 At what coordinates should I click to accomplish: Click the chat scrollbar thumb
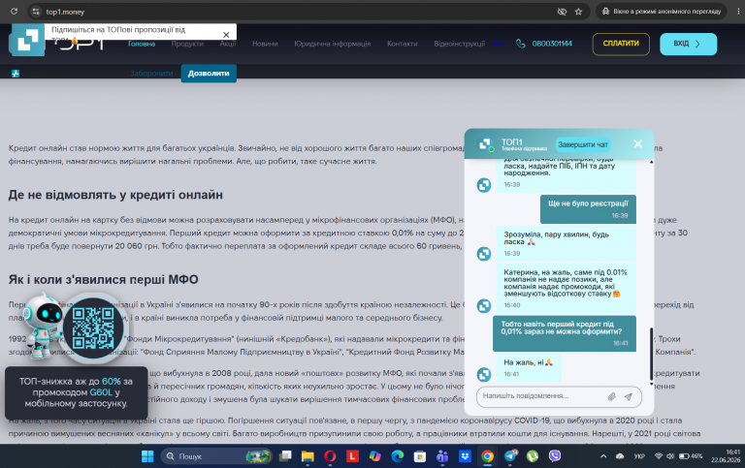click(x=652, y=353)
